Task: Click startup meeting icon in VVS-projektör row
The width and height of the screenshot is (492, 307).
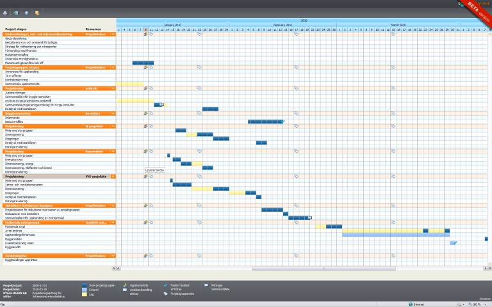Action: click(145, 177)
